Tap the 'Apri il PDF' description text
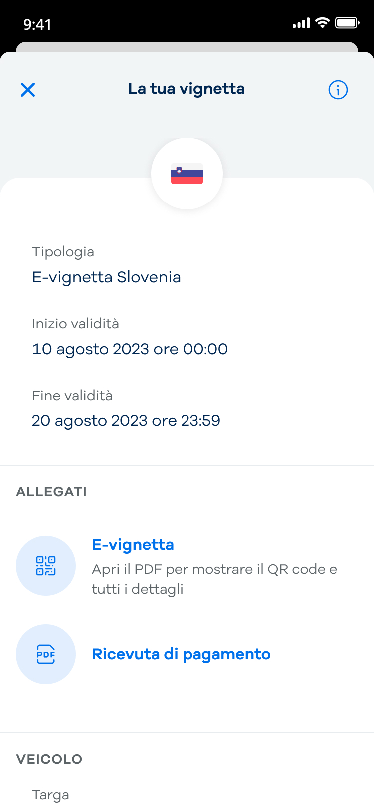 [214, 579]
